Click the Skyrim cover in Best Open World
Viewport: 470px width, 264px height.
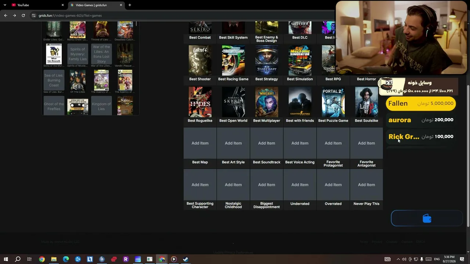point(233,102)
